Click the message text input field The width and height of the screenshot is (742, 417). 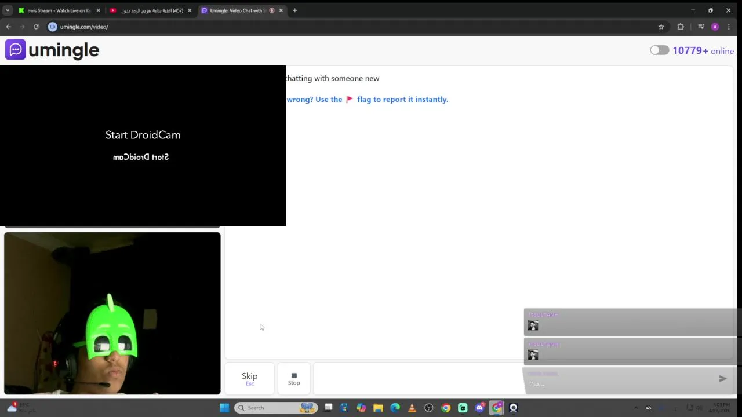click(417, 378)
